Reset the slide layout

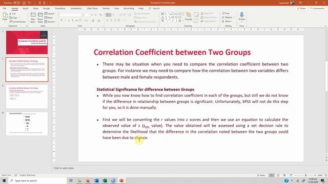pyautogui.click(x=49, y=18)
